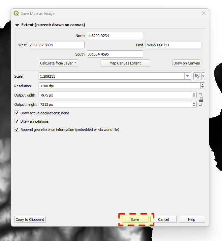The width and height of the screenshot is (222, 241).
Task: Edit the East extent field
Action: point(173,45)
